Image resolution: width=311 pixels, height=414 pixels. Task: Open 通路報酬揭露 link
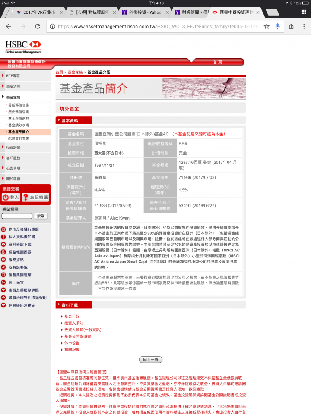click(x=20, y=252)
